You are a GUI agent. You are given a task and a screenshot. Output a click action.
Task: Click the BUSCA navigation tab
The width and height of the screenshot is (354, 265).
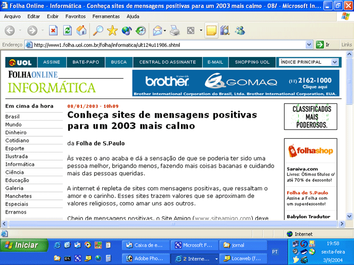tap(119, 62)
